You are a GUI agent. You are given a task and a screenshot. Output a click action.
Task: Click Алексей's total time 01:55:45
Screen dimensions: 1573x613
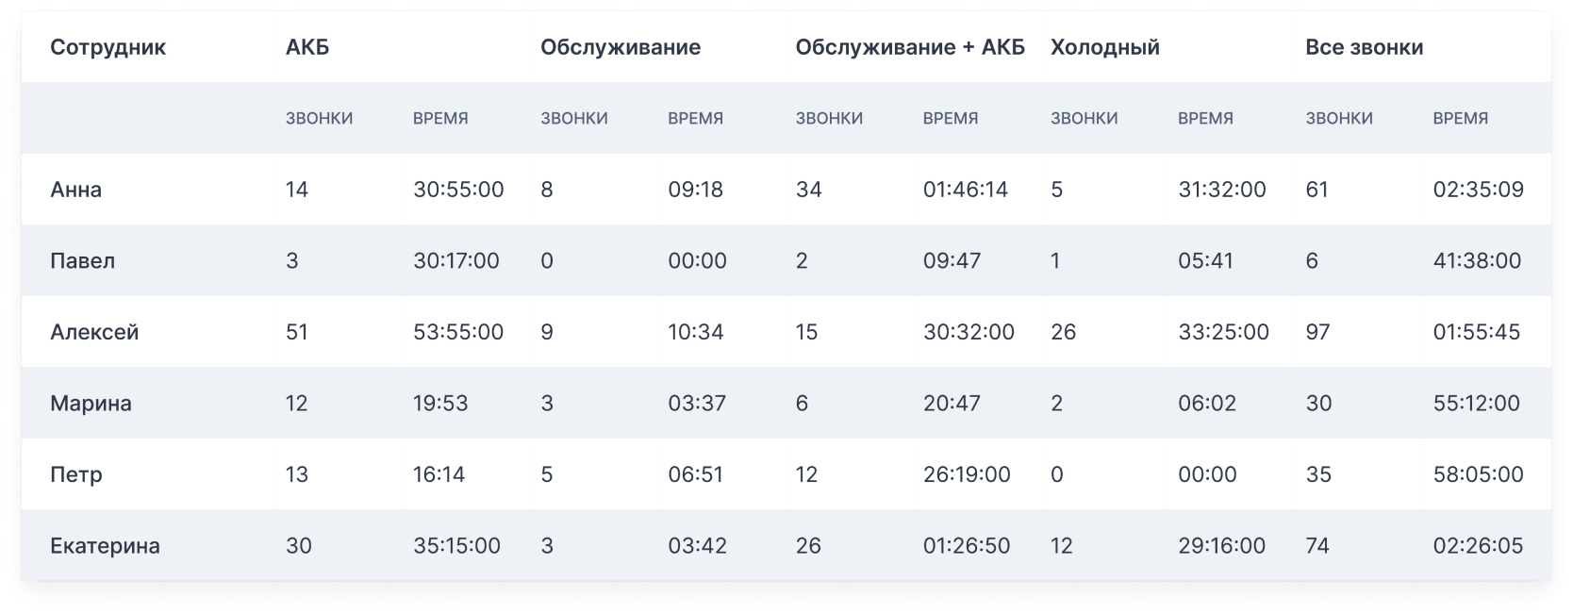coord(1476,332)
